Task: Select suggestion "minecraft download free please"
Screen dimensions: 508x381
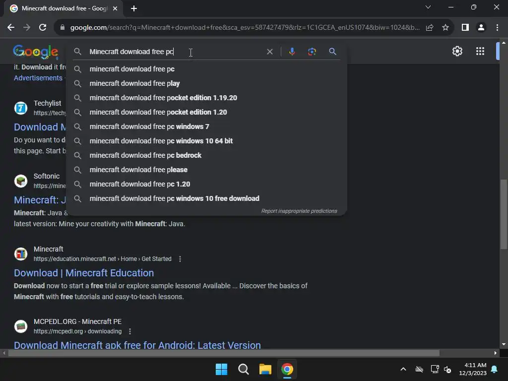Action: 207,170
